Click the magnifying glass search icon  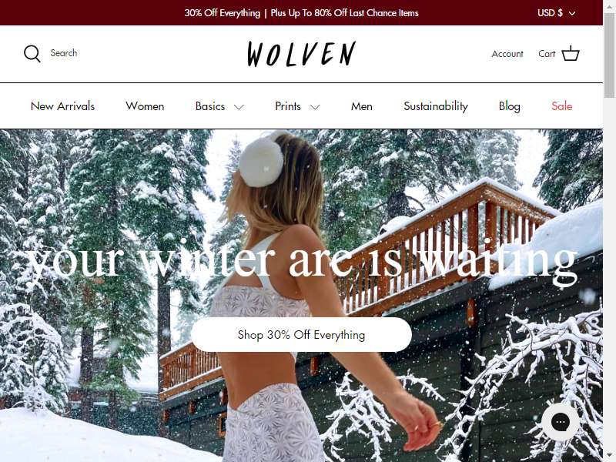tap(32, 53)
